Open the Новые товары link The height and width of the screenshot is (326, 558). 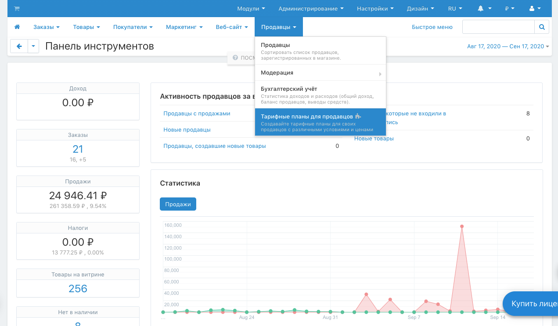[374, 139]
